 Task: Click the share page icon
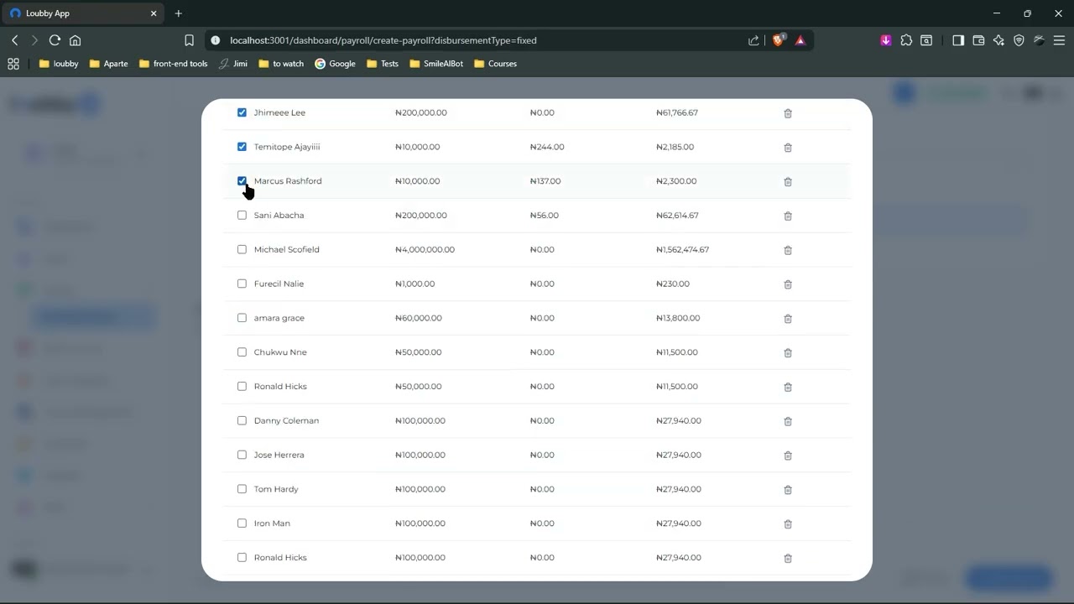(753, 40)
